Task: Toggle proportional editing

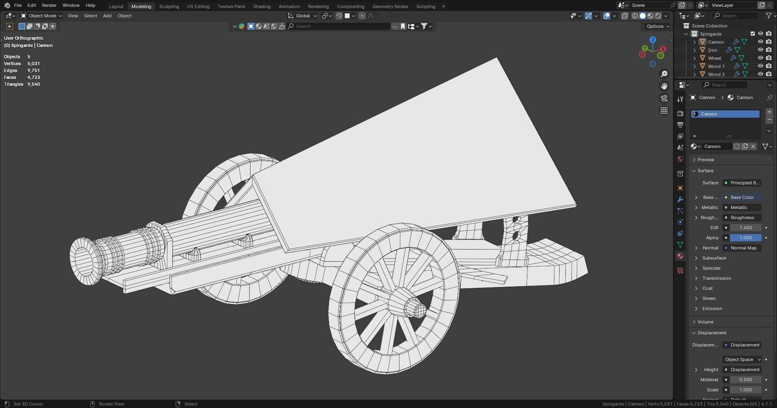Action: click(x=362, y=16)
